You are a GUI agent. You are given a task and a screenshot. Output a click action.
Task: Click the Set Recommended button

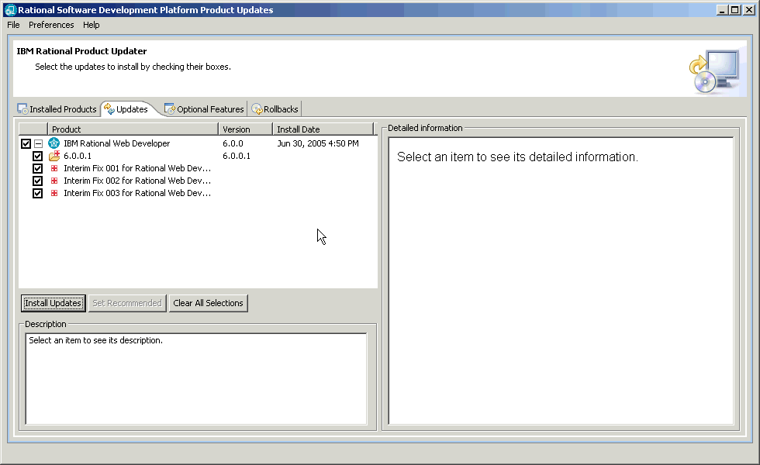pyautogui.click(x=127, y=303)
